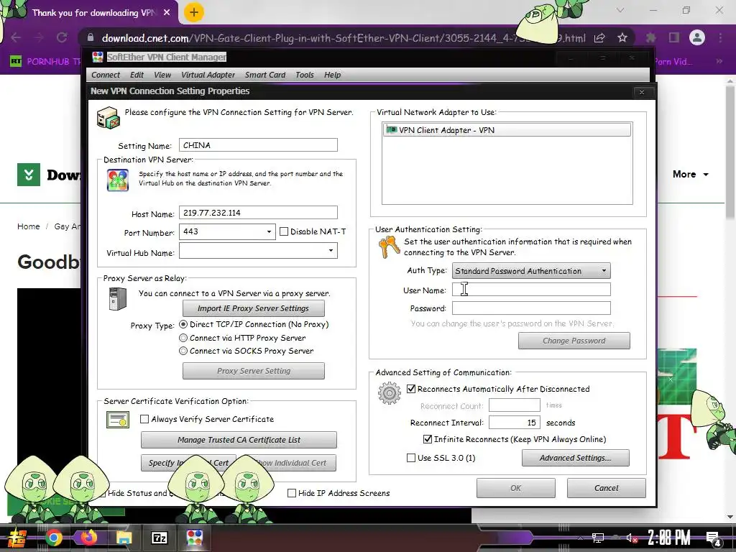Click the Chrome address bar URL
736x552 pixels.
point(343,38)
